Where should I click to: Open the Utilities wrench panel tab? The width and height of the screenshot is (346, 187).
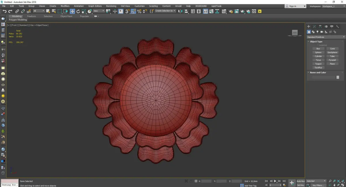click(x=337, y=27)
